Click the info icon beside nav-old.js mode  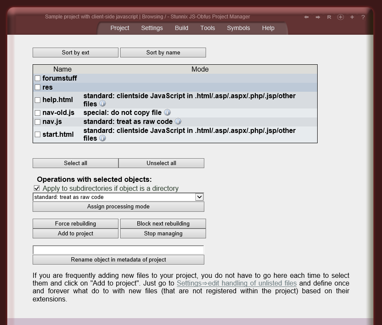(167, 112)
